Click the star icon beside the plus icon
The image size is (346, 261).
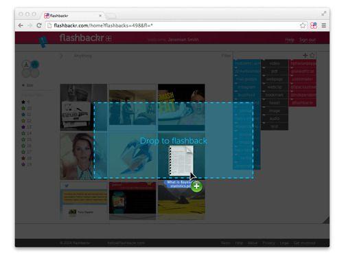312,55
